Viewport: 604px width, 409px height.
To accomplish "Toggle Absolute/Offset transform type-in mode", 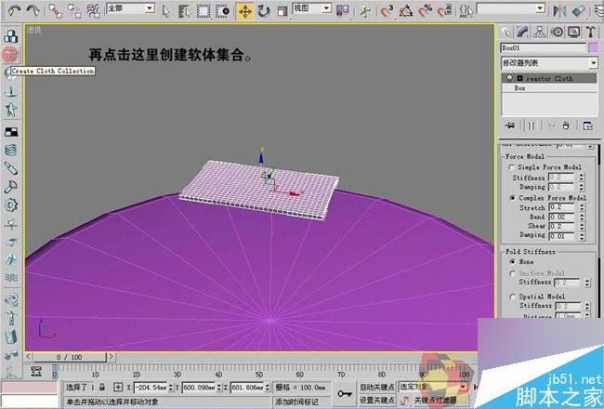I will pos(118,387).
